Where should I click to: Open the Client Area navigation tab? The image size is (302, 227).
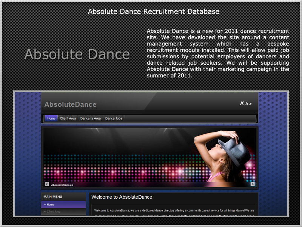click(x=68, y=118)
